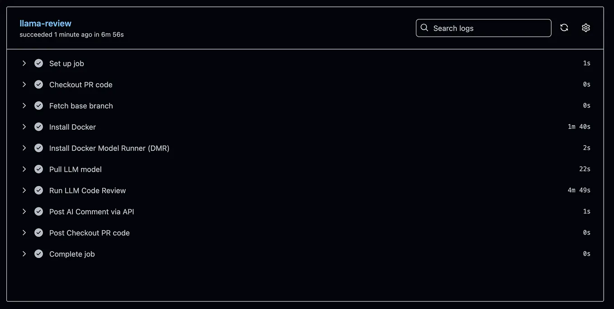This screenshot has height=309, width=614.
Task: Click success checkmark beside Complete job
Action: (x=39, y=254)
